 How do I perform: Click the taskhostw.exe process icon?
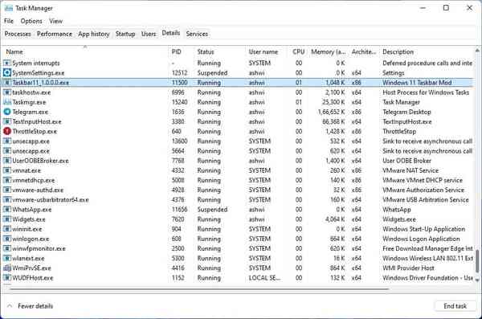pyautogui.click(x=7, y=92)
